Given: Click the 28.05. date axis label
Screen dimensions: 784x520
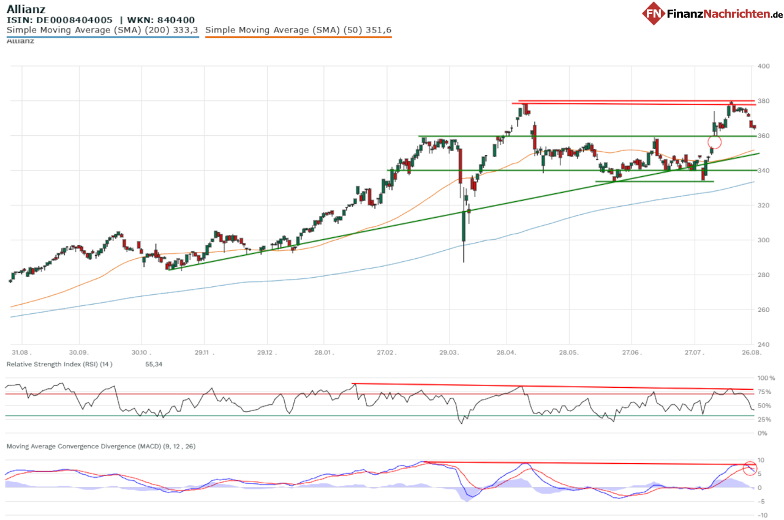Looking at the screenshot, I should click(x=568, y=353).
